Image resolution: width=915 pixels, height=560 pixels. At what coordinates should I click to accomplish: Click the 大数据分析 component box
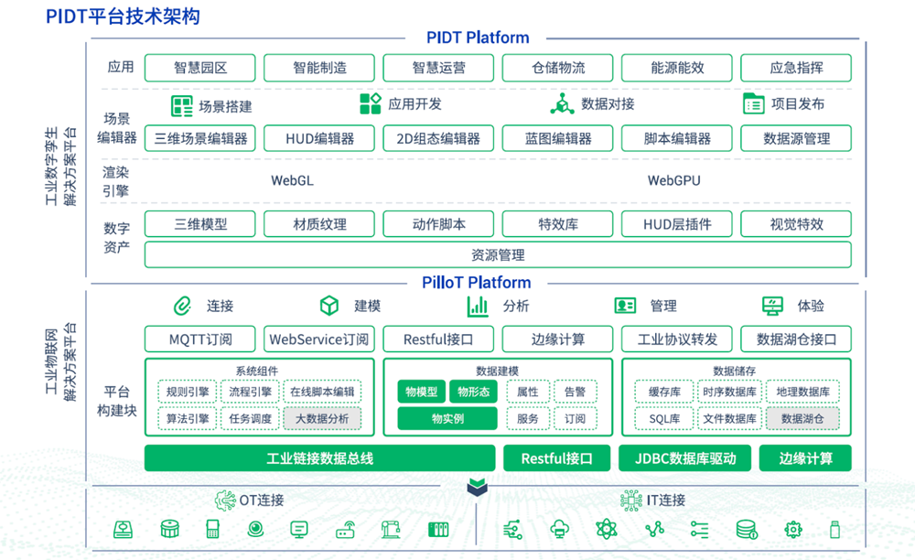[322, 419]
